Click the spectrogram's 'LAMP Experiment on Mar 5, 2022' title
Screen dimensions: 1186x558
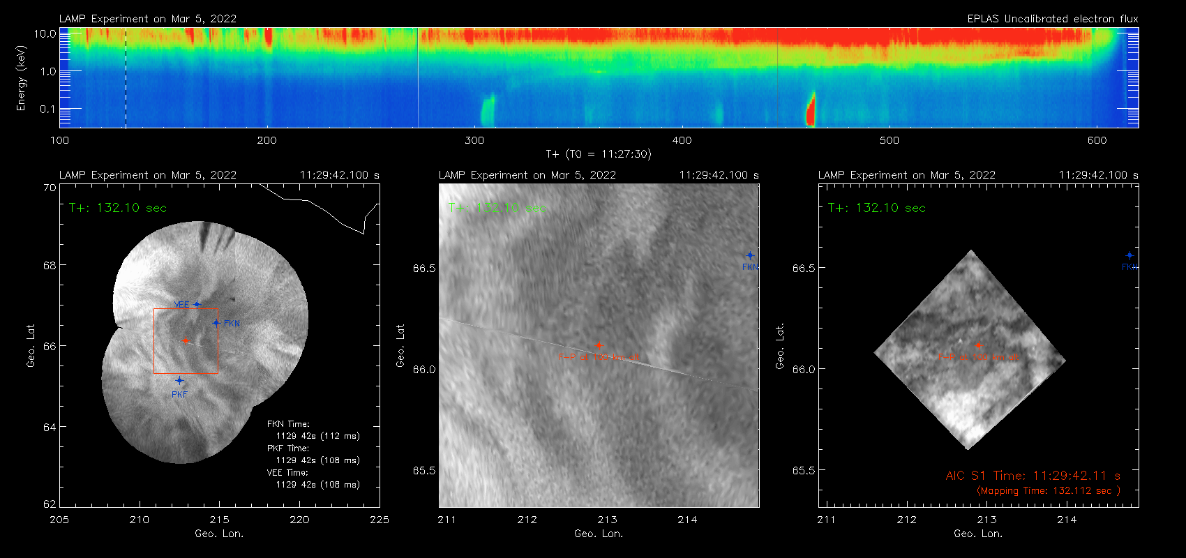(x=148, y=19)
